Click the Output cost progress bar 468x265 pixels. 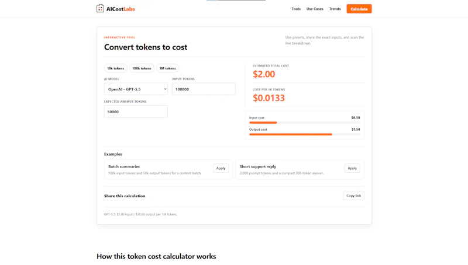click(304, 135)
